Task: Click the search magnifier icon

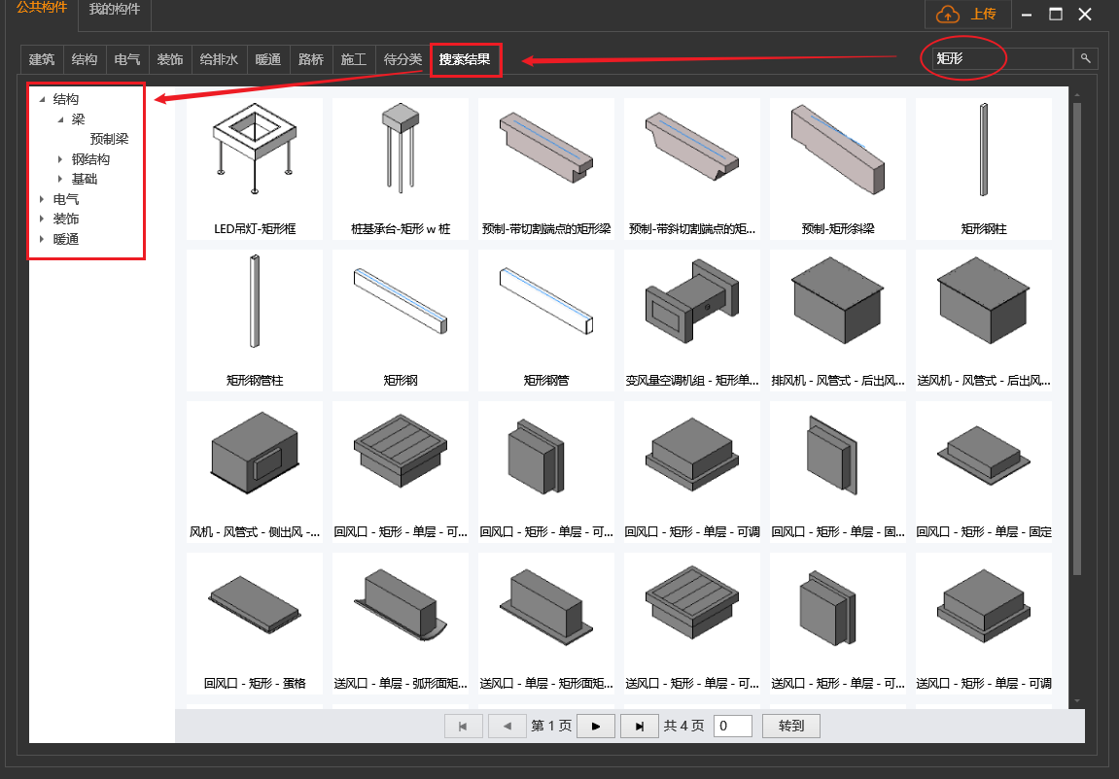Action: 1085,58
